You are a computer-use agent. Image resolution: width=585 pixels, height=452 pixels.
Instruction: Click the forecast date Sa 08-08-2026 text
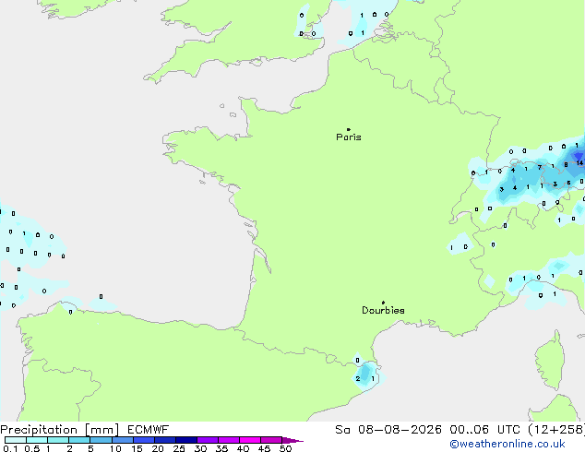point(388,430)
